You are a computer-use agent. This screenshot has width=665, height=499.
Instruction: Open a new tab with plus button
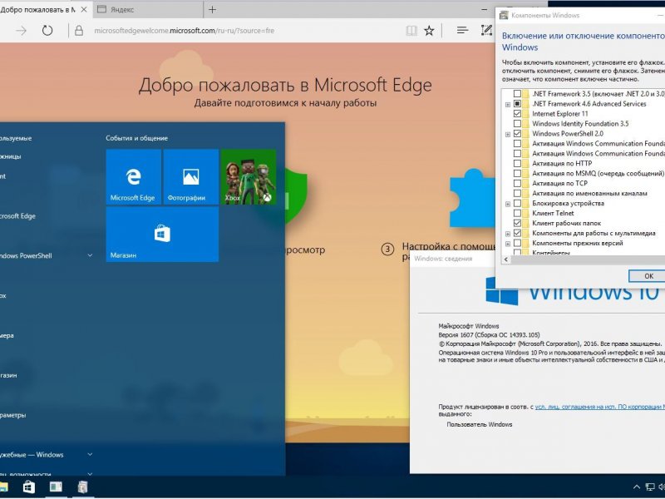213,9
